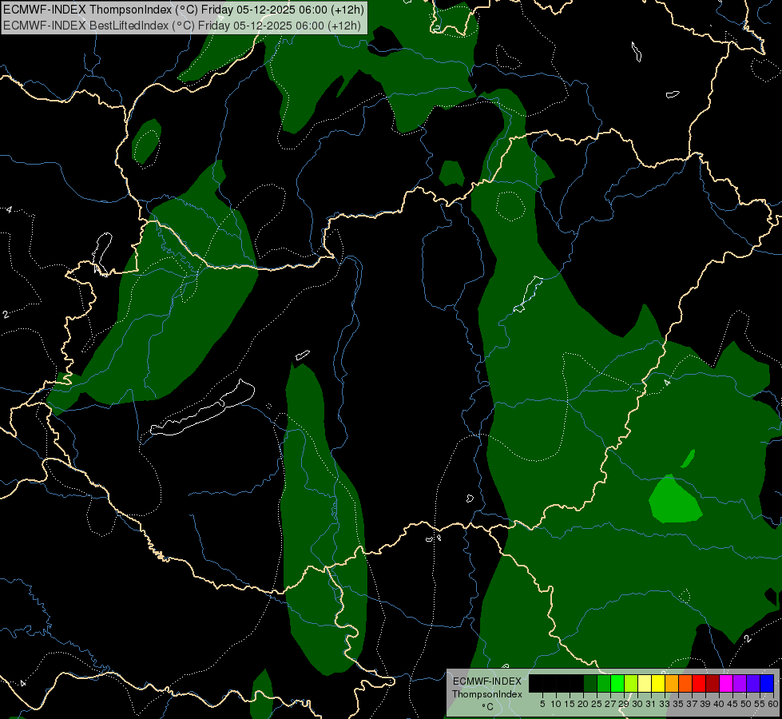Select the medium green 25–27 legend swatch
This screenshot has height=719, width=782.
click(604, 683)
